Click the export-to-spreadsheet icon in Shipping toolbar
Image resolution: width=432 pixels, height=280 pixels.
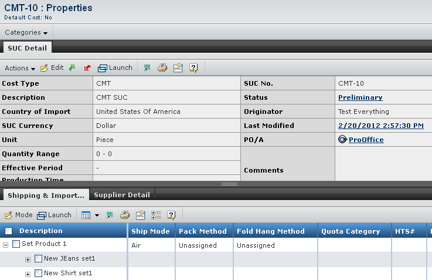point(110,215)
